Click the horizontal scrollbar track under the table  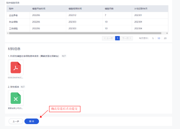(x=85, y=33)
